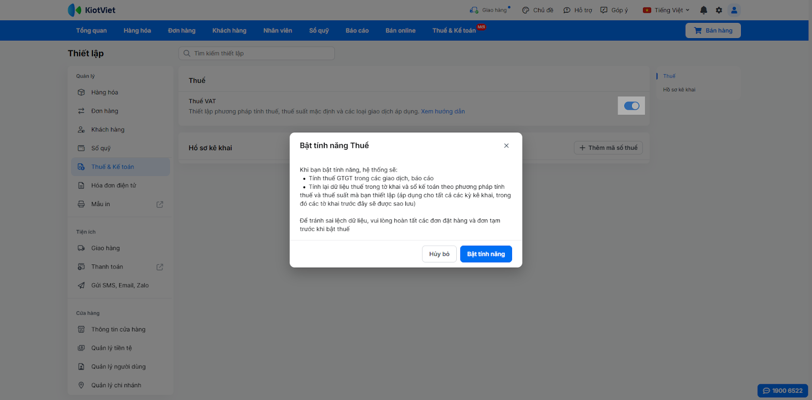Jump to Hồ sơ kê khai anchor
Viewport: 812px width, 400px height.
pyautogui.click(x=679, y=90)
